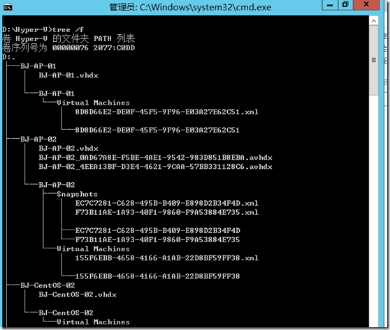The width and height of the screenshot is (390, 330).
Task: Click Virtual Machines under BJ-CentOS-02
Action: pyautogui.click(x=93, y=322)
